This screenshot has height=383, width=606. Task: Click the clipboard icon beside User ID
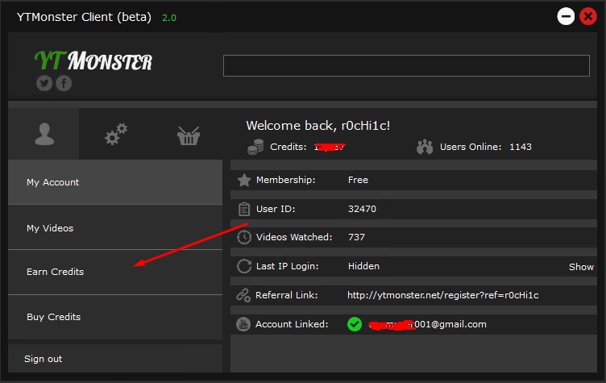pos(244,209)
